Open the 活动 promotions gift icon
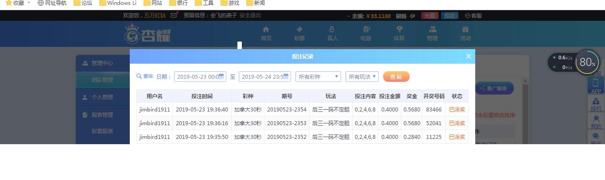This screenshot has width=605, height=180. pyautogui.click(x=465, y=30)
